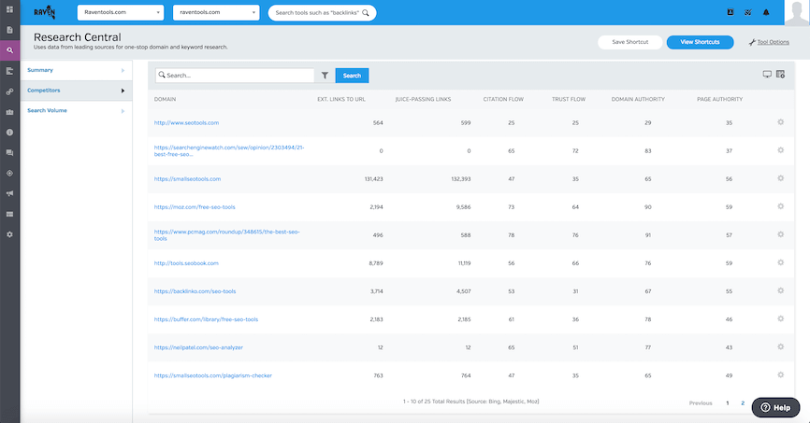Open the megaphone advertising sidebar icon
Image resolution: width=810 pixels, height=423 pixels.
[x=9, y=193]
